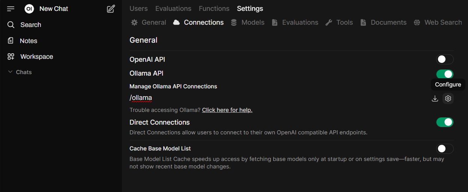Click the hamburger sidebar toggle icon

click(11, 9)
